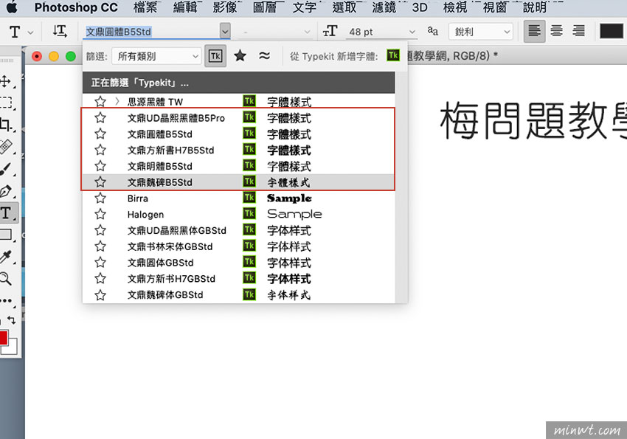Open the 銳利 anti-aliasing dropdown

pos(480,32)
